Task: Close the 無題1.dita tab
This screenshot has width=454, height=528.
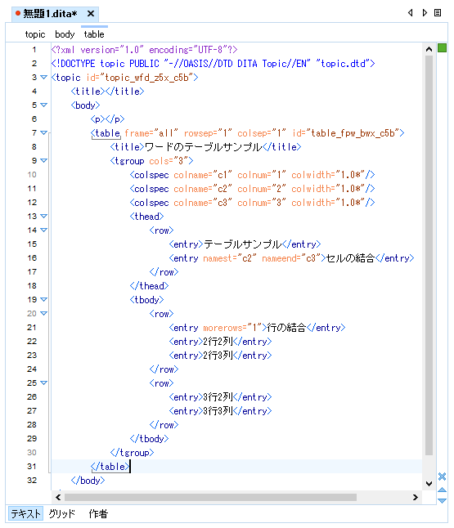Action: pyautogui.click(x=90, y=14)
